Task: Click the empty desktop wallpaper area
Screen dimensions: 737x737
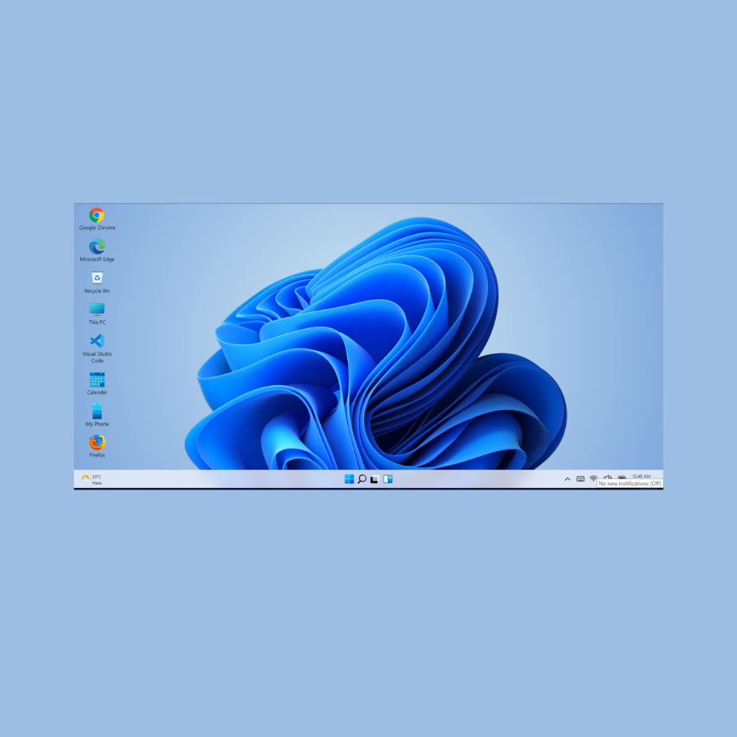Action: point(605,318)
